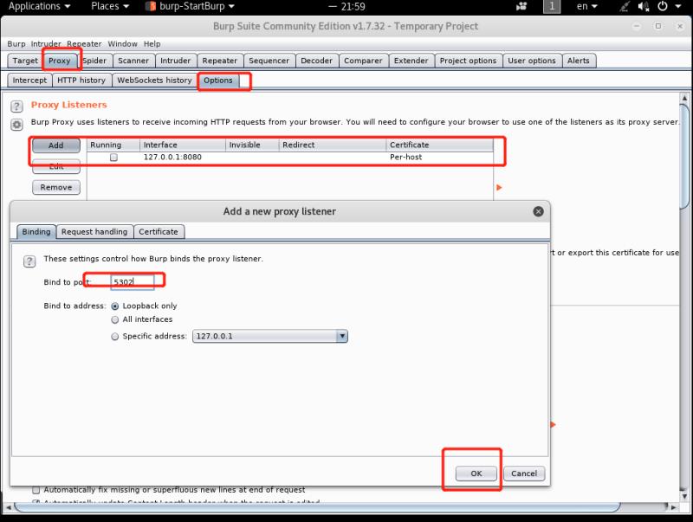This screenshot has width=693, height=522.
Task: Open the Repeater menu in menu bar
Action: [84, 44]
